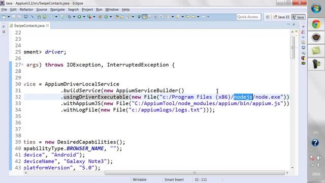Click 'withLogFile' on line 34

point(80,110)
